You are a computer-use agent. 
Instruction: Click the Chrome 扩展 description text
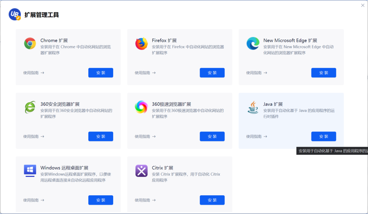coord(76,50)
